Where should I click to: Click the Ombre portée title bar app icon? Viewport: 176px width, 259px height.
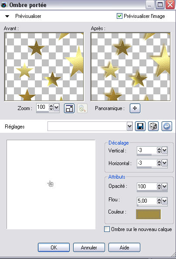pos(3,5)
